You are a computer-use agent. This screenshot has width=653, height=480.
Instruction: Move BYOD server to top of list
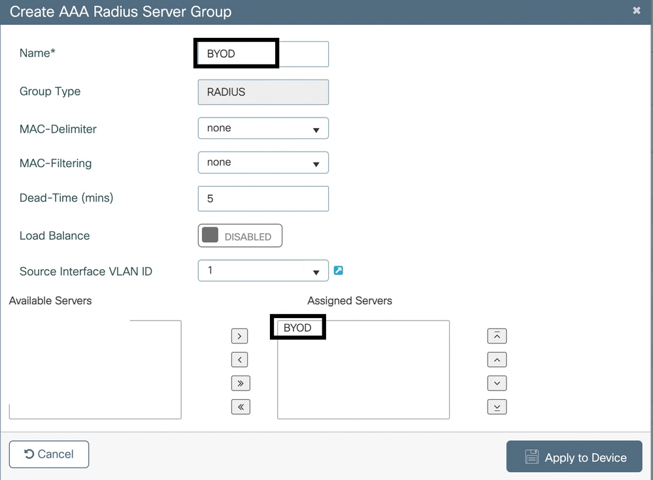(x=497, y=336)
